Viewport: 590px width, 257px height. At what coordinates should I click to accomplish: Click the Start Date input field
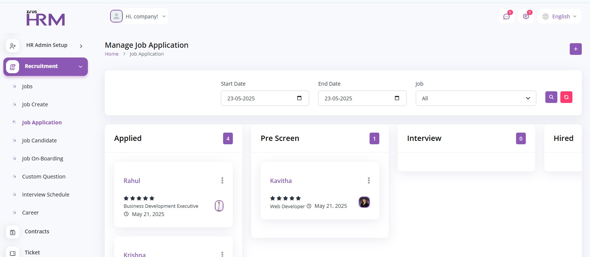[x=259, y=98]
